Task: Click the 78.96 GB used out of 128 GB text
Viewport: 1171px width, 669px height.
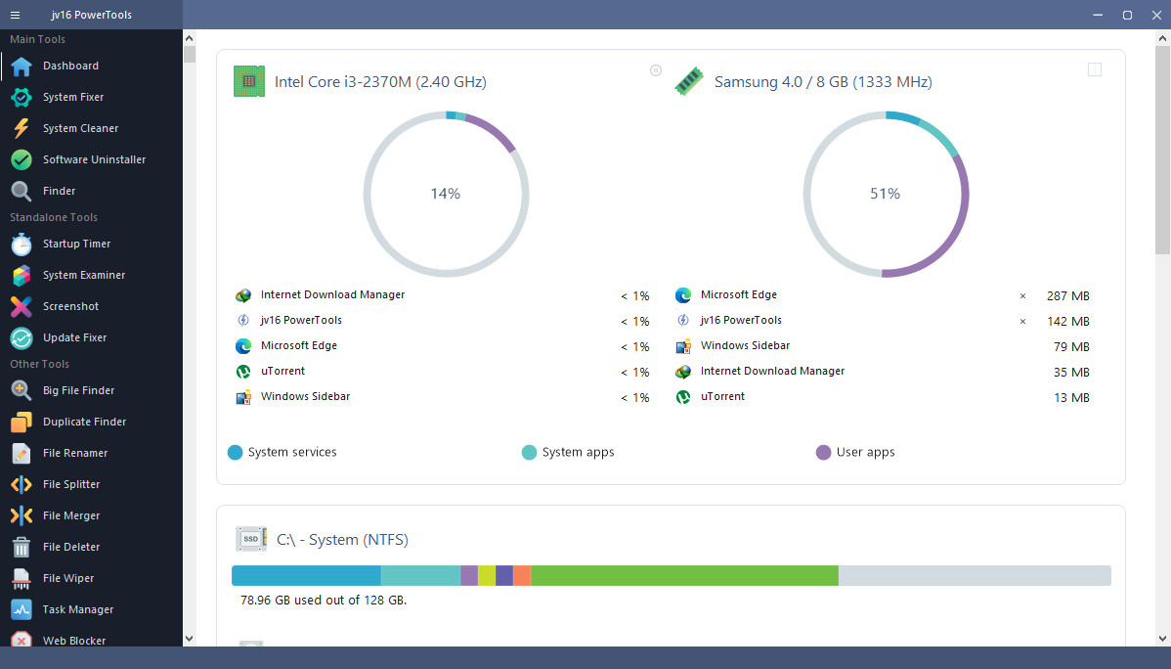Action: point(324,601)
